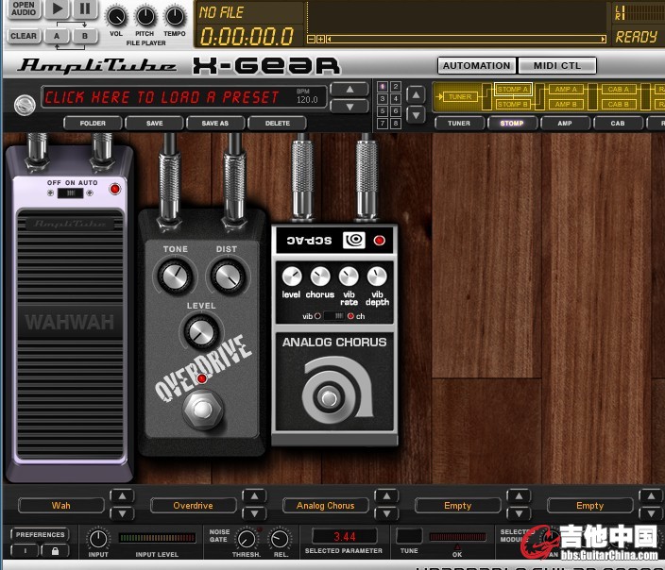Open the Analog Chorus slot selector
Viewport: 665px width, 570px height.
click(x=325, y=506)
